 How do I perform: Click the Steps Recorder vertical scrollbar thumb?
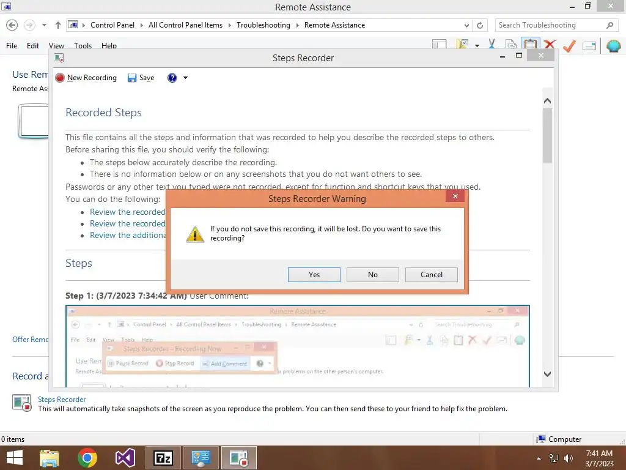(x=547, y=136)
